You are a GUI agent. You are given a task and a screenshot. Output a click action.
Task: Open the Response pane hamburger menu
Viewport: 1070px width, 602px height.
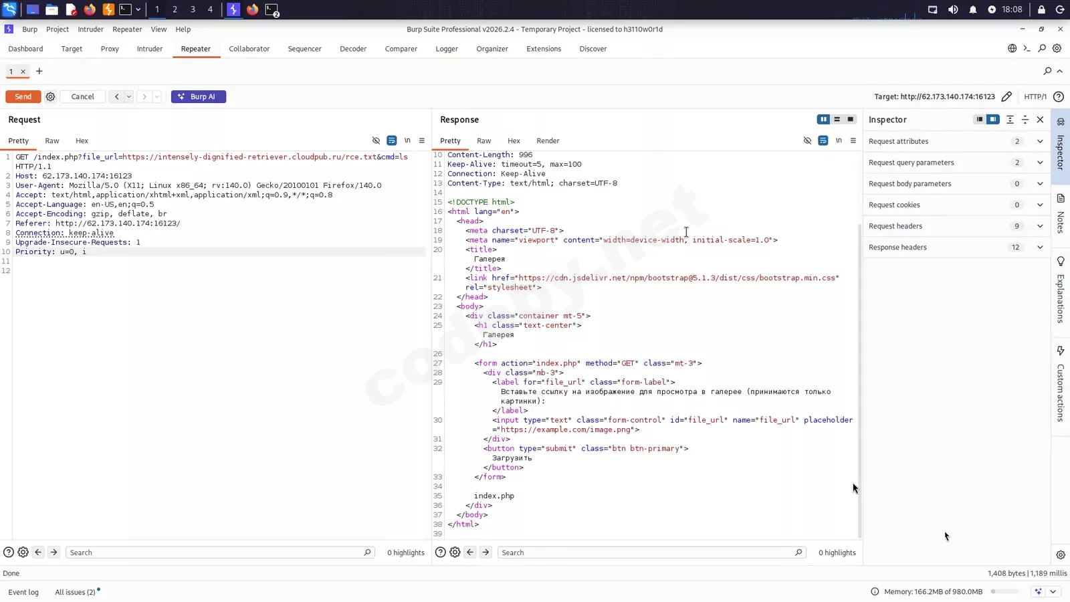tap(853, 140)
